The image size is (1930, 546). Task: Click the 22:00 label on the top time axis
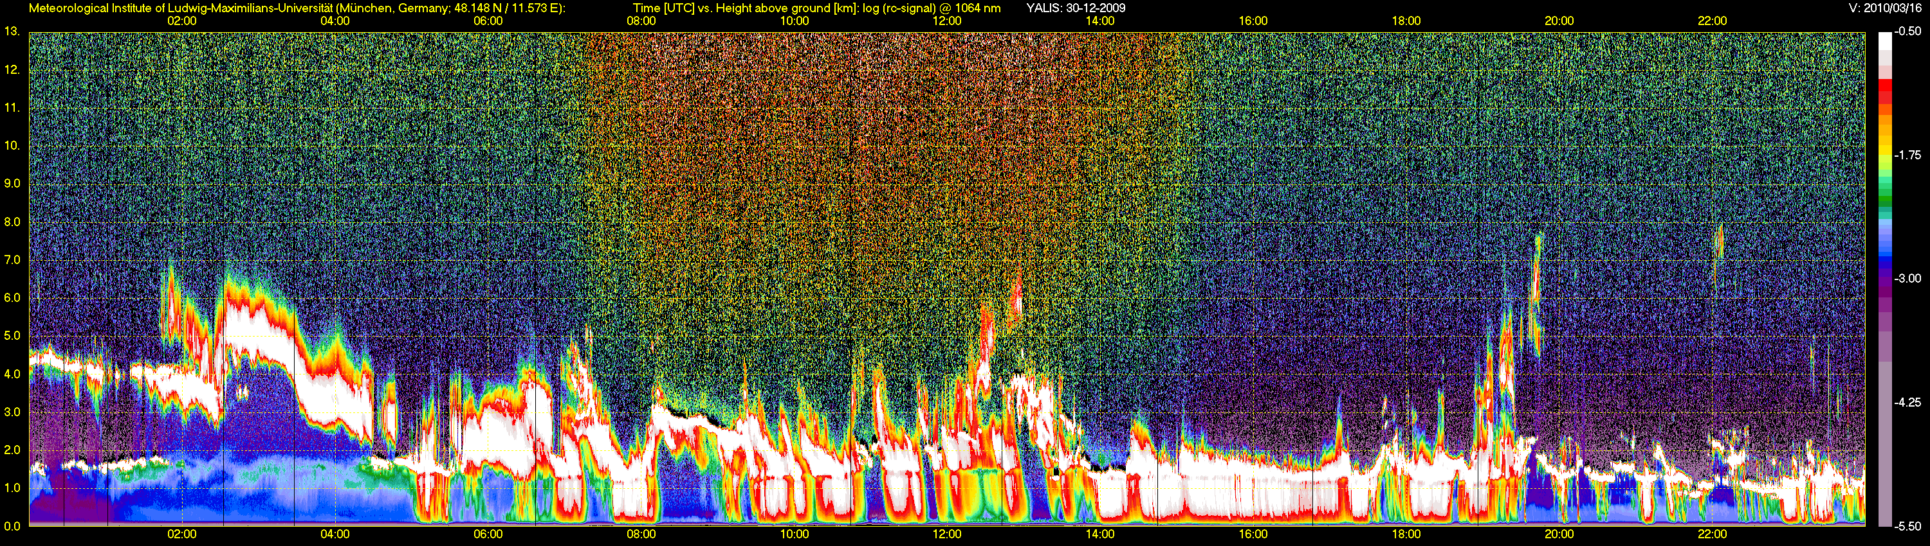point(1712,21)
